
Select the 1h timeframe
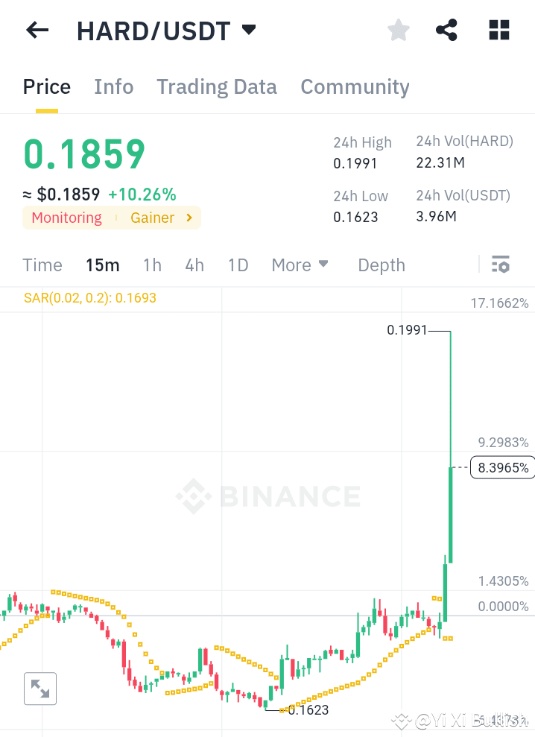tap(152, 265)
